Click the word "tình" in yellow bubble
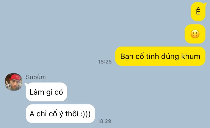 pyautogui.click(x=152, y=56)
